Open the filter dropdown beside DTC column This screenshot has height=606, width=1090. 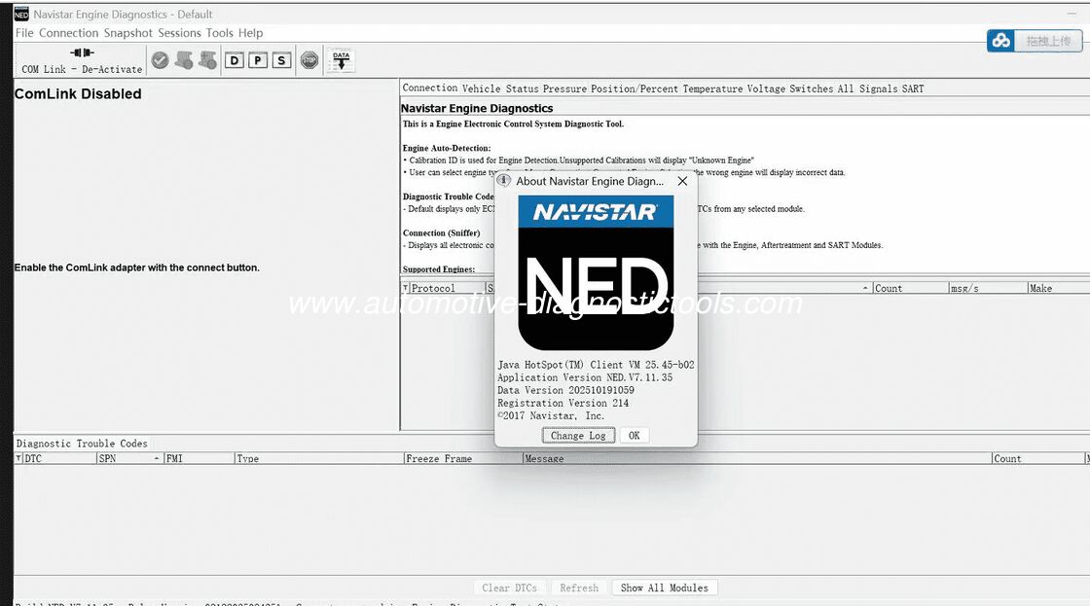coord(18,458)
